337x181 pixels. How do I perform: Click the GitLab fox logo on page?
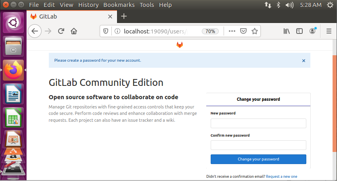pyautogui.click(x=180, y=45)
